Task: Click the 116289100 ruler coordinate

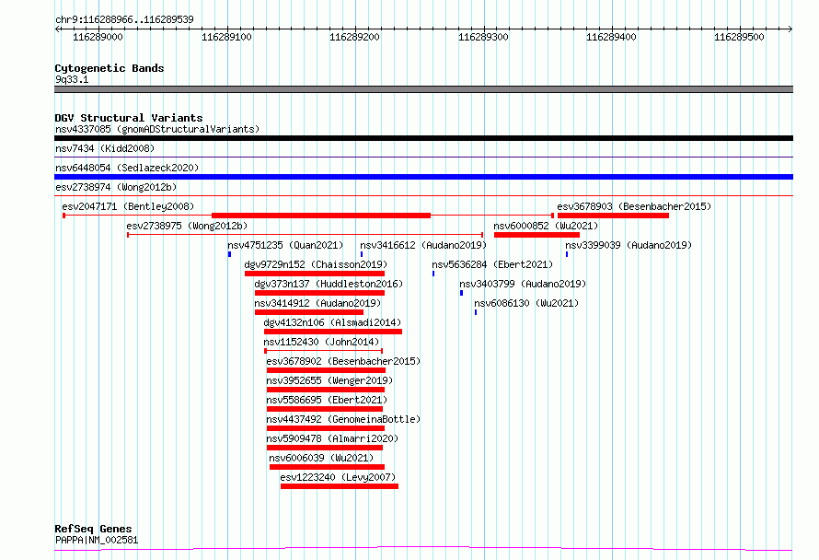Action: tap(226, 37)
